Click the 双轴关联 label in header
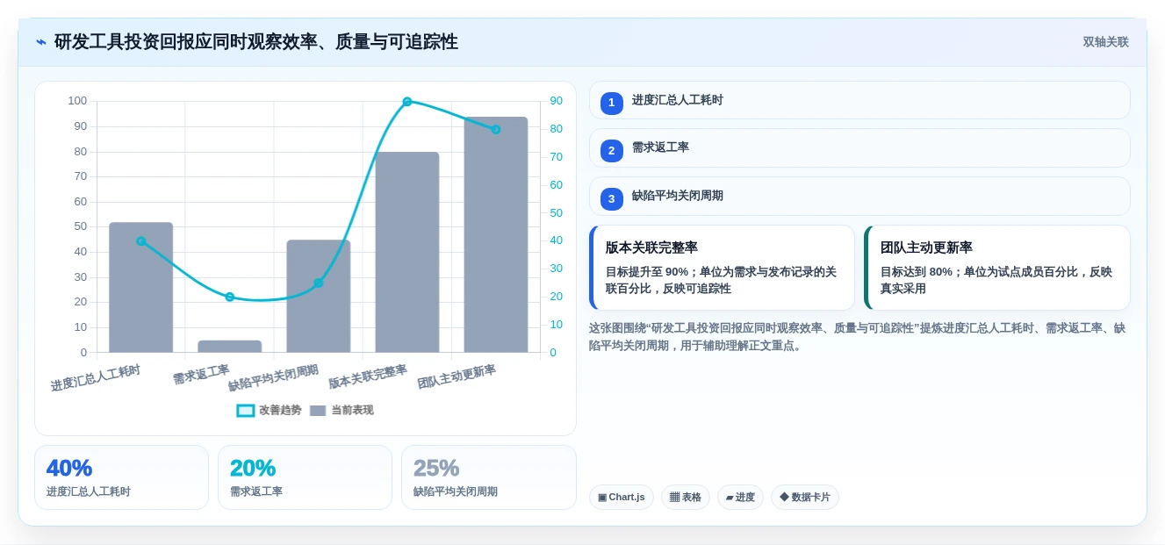Screen dimensions: 1165x545 click(x=1105, y=42)
